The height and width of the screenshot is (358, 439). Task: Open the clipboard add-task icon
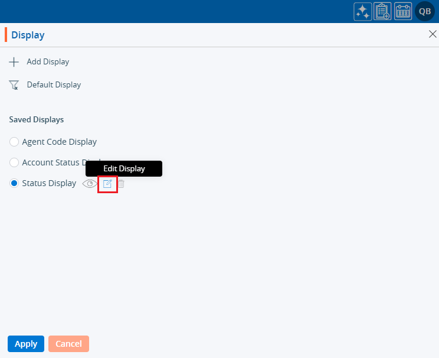pyautogui.click(x=383, y=11)
